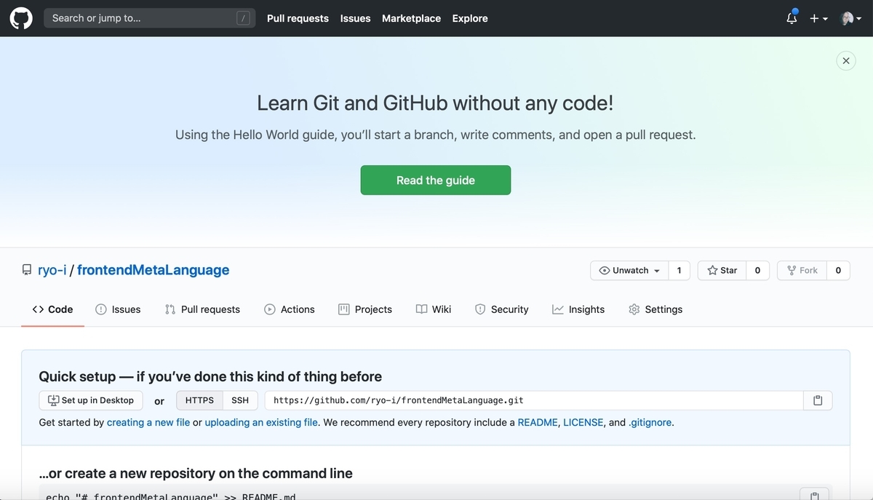Viewport: 873px width, 500px height.
Task: Switch to the repository Issues tab
Action: coord(118,309)
